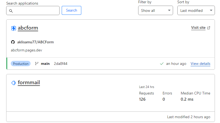
Task: Click the GitHub icon next to aklisamu77/ABCForm
Action: 13,42
